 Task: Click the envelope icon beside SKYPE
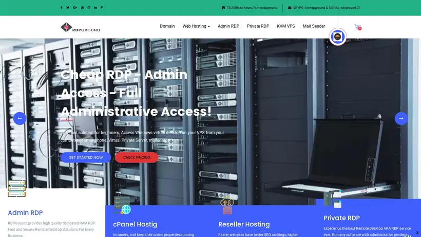(x=290, y=8)
